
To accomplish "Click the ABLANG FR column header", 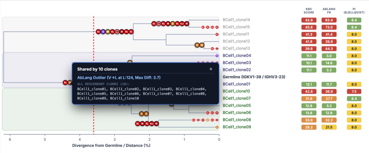I will 329,11.
